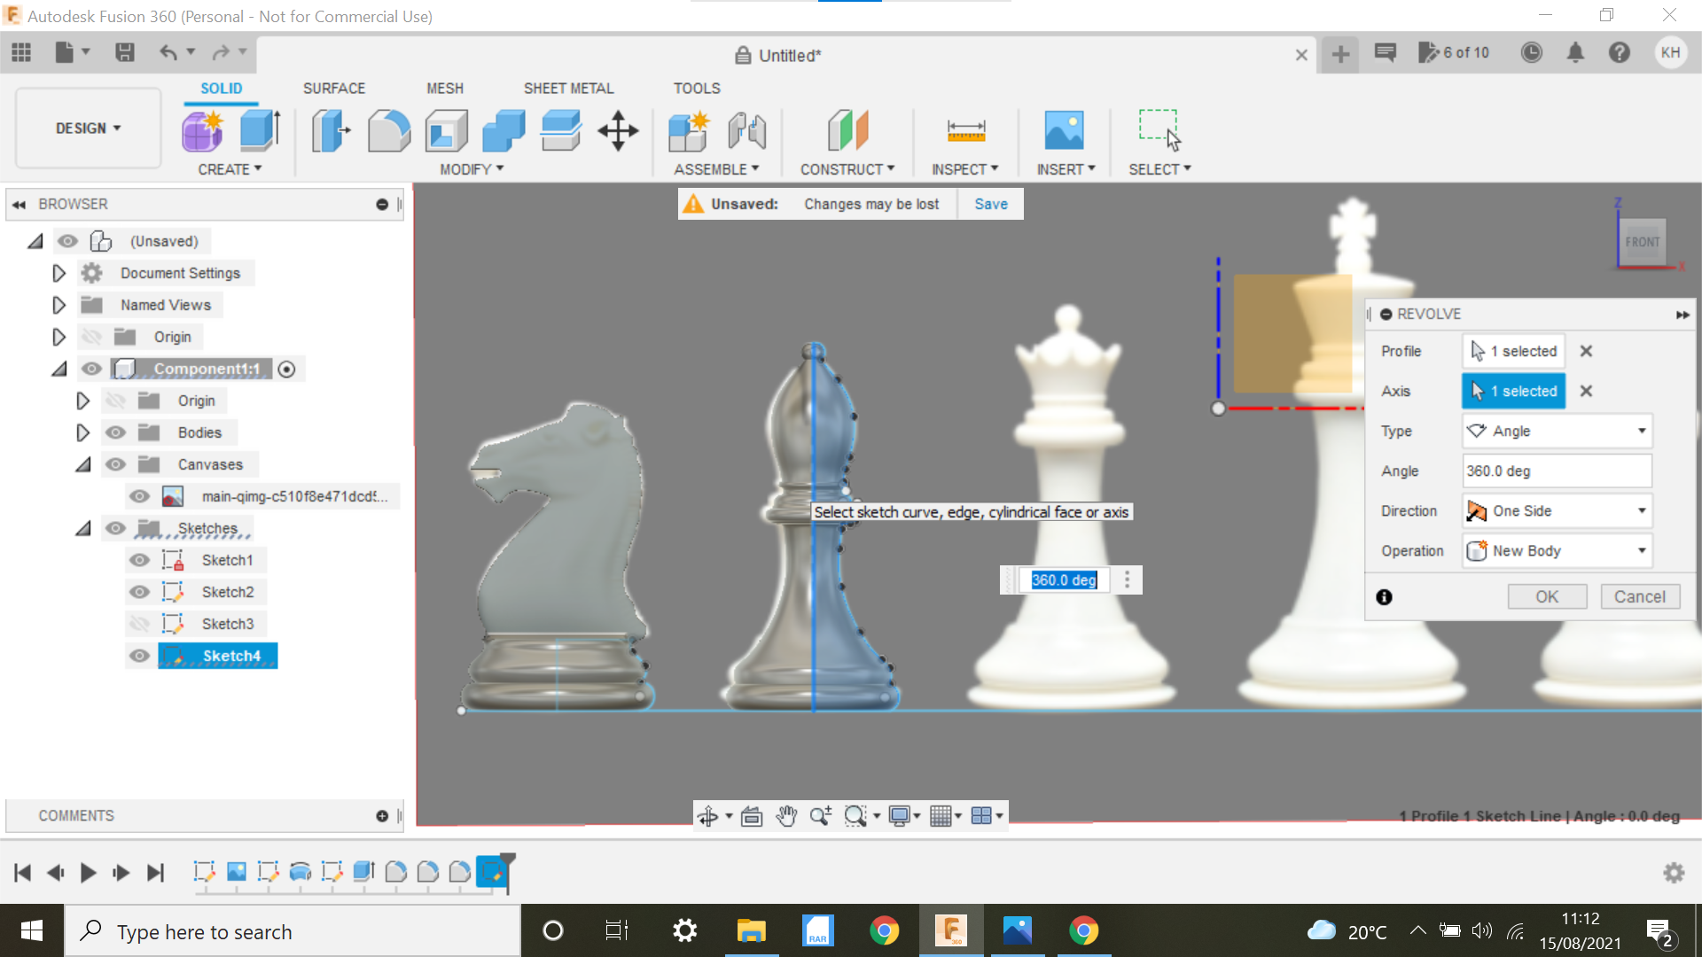The image size is (1702, 957).
Task: Show Sketch3 visibility
Action: point(139,623)
